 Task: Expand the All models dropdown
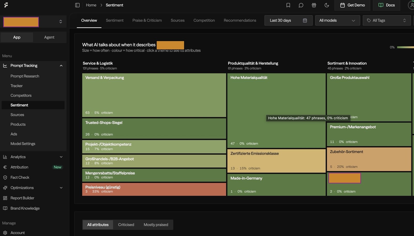tap(337, 20)
